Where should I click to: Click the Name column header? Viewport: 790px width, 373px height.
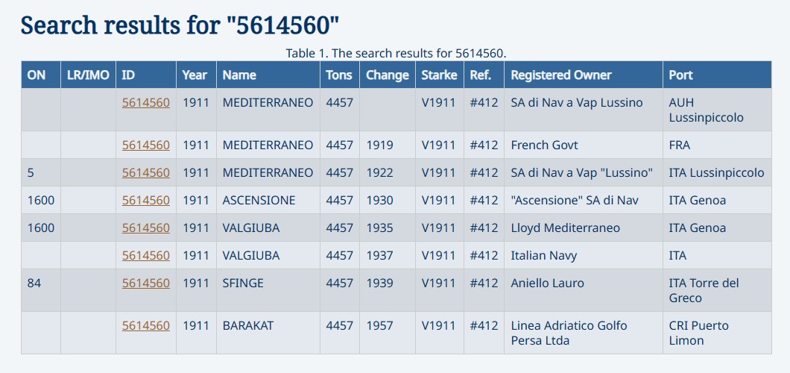tap(268, 75)
